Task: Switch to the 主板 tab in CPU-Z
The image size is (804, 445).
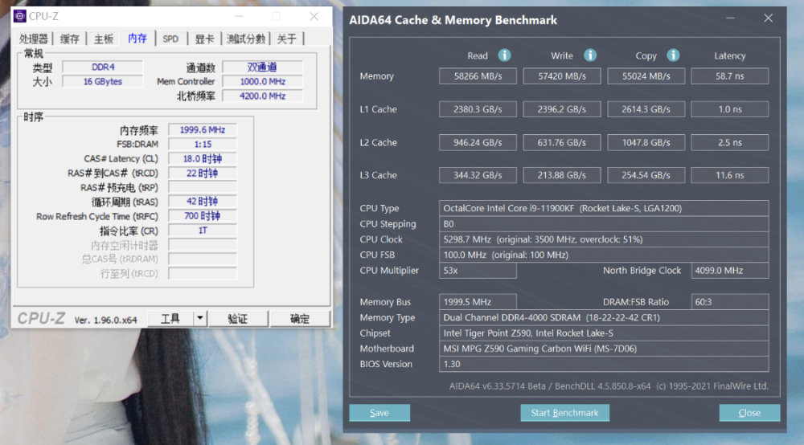Action: point(104,39)
